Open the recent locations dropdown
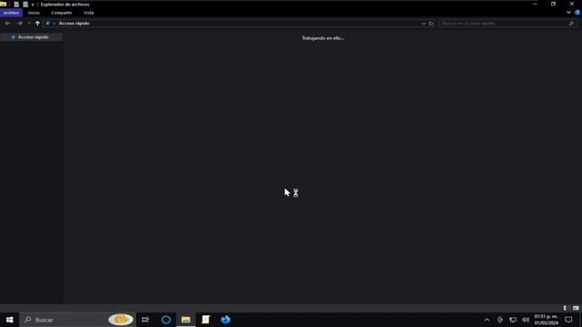Viewport: 582px width, 327px height. [29, 24]
